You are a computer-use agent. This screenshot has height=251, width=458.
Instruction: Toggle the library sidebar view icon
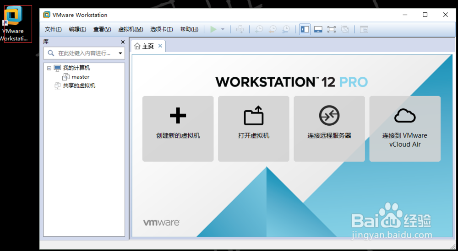click(x=305, y=29)
